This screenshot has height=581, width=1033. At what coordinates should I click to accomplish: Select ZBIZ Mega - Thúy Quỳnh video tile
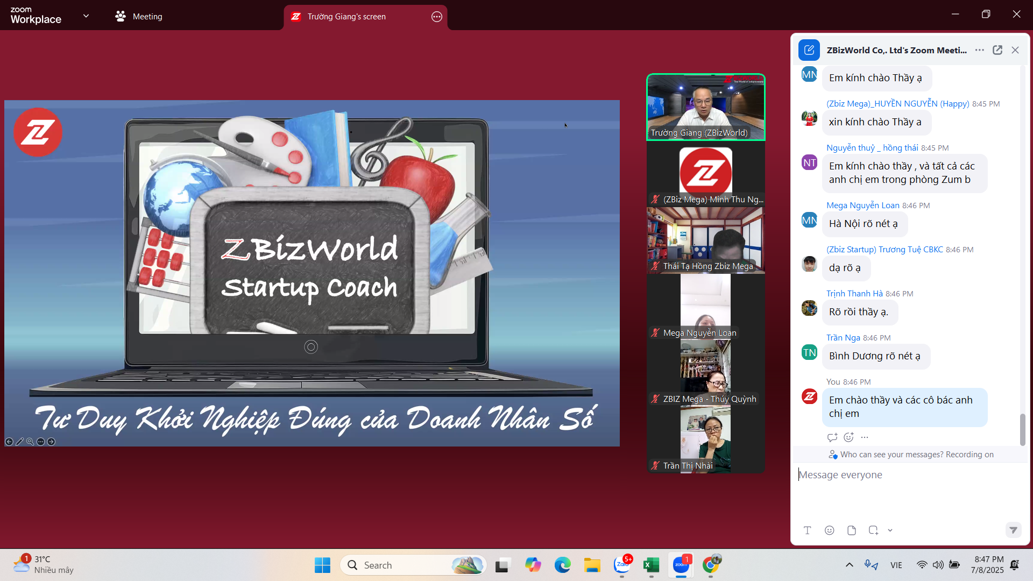coord(705,373)
